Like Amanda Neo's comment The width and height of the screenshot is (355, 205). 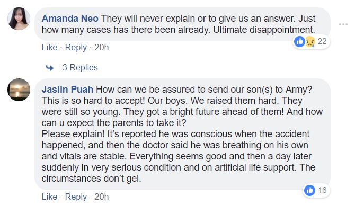[x=49, y=48]
